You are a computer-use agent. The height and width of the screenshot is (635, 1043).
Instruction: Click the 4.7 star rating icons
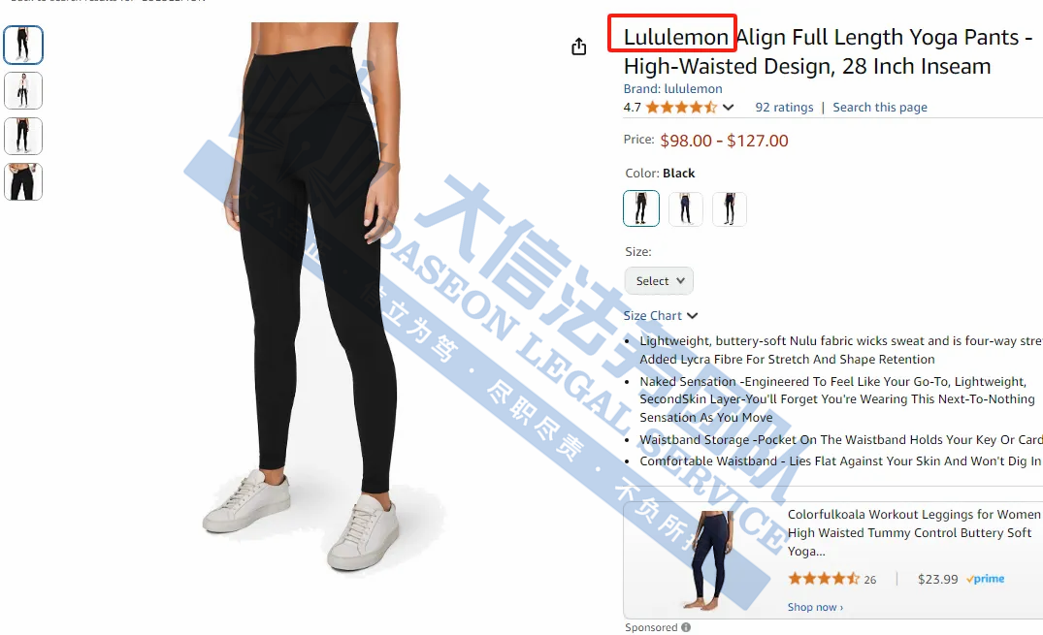(x=681, y=107)
